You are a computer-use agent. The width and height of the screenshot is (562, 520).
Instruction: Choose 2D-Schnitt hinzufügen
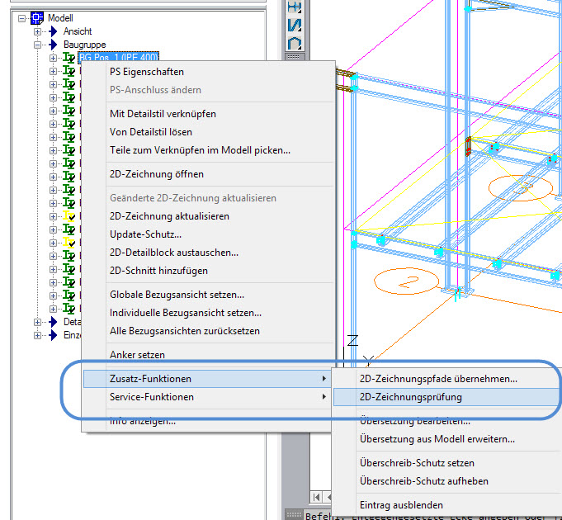pyautogui.click(x=208, y=271)
